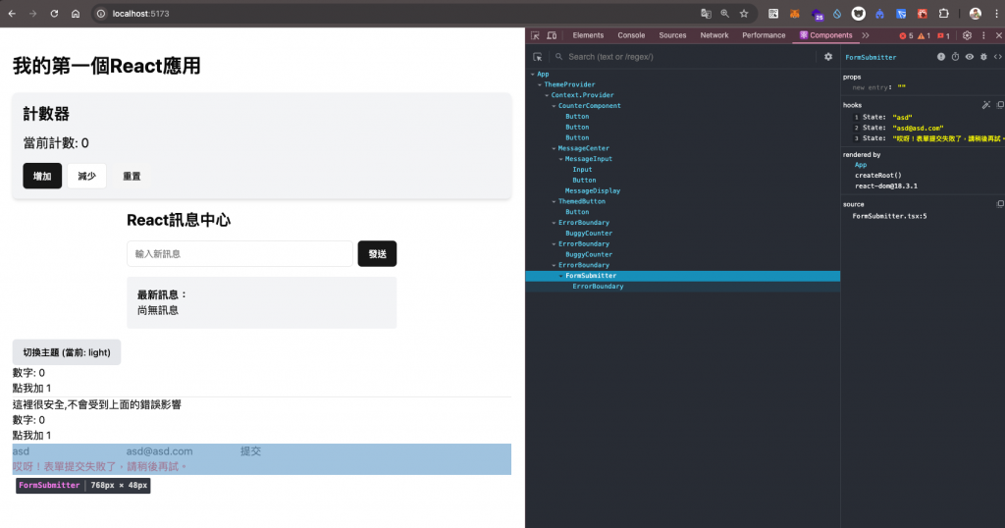Inspect the matching DOM element (eye icon)
Screen dimensions: 1005x528
(x=969, y=57)
